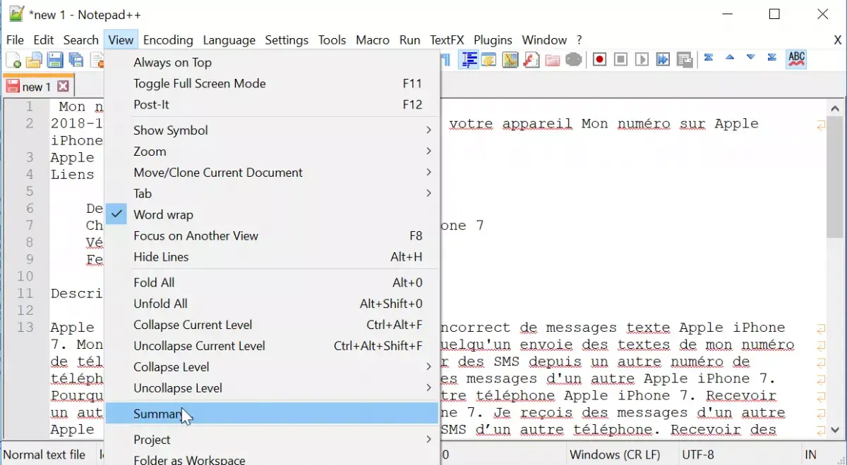This screenshot has width=847, height=465.
Task: Click the editor scrollbar down arrow
Action: click(x=835, y=429)
